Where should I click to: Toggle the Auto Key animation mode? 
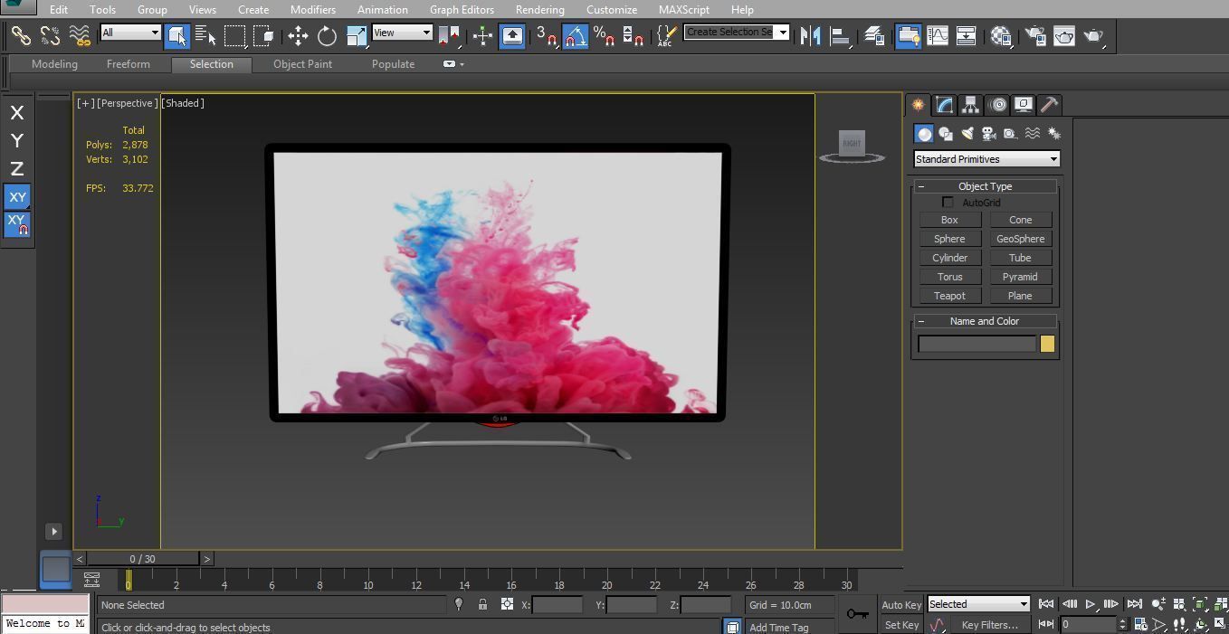(900, 605)
